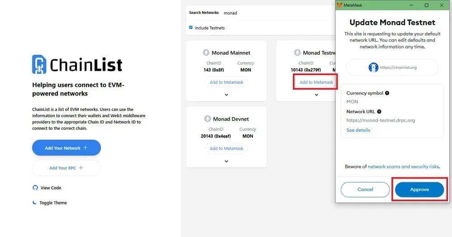The image size is (452, 237).
Task: Click the MON currency value on Monad Devnet
Action: click(248, 136)
